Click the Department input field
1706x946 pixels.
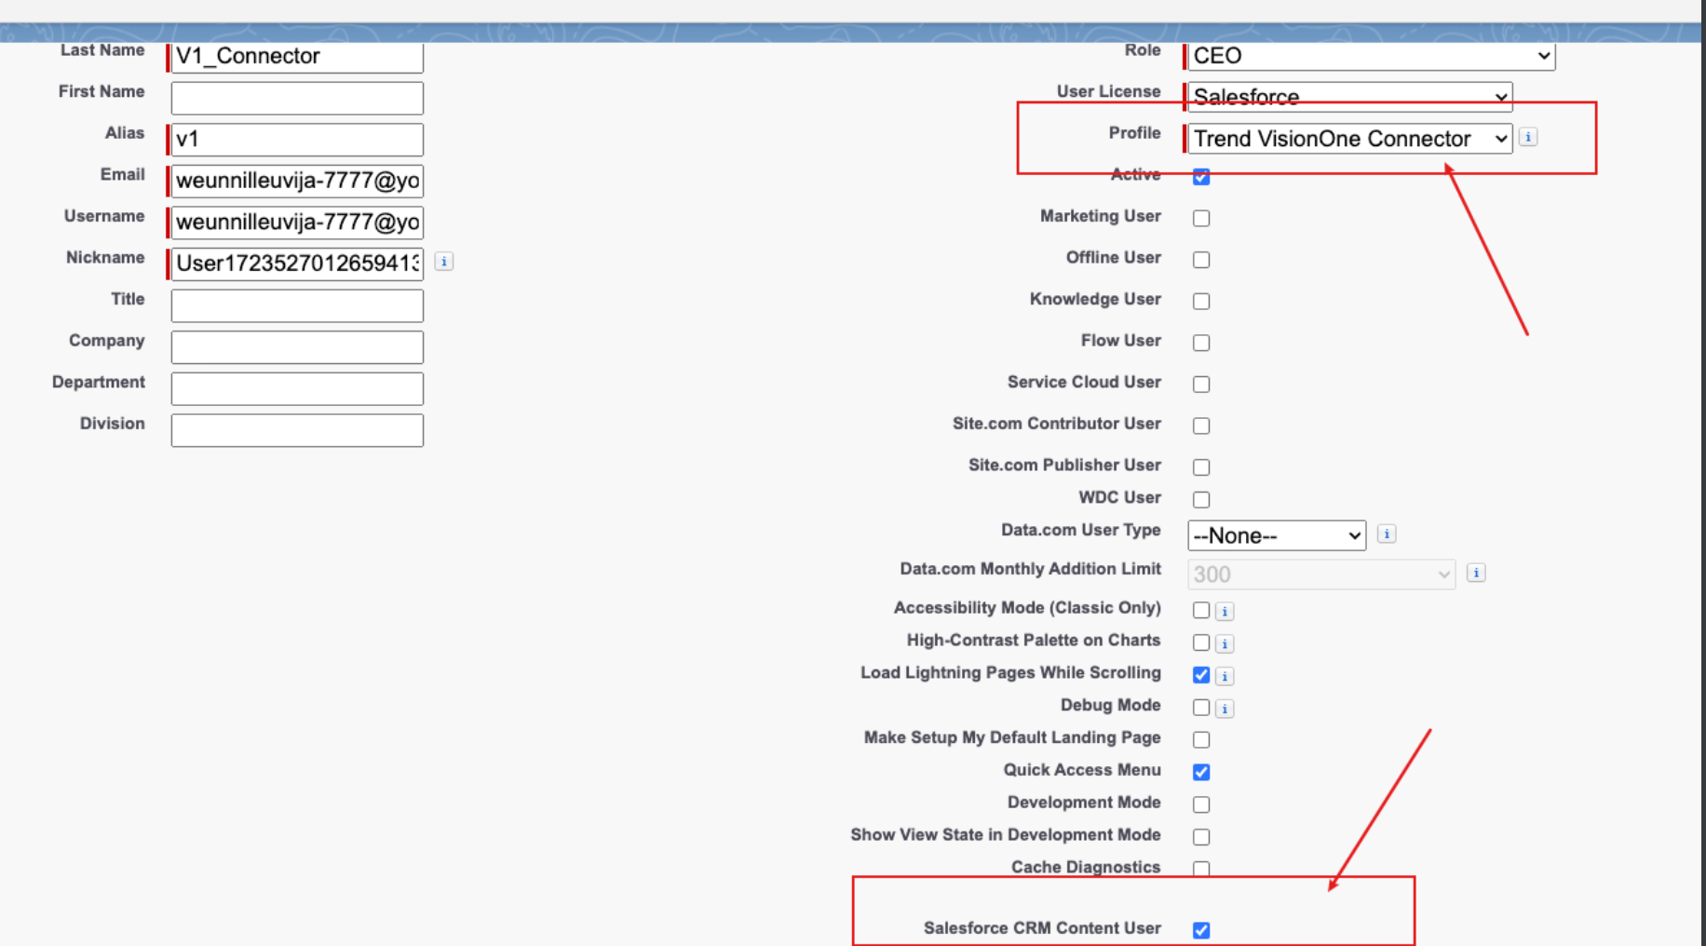click(x=296, y=388)
